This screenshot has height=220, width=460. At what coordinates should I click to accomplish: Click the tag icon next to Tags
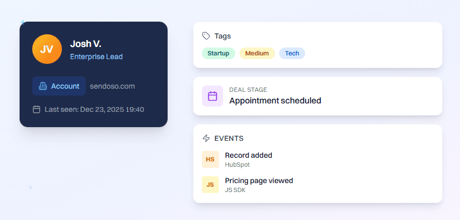click(206, 36)
